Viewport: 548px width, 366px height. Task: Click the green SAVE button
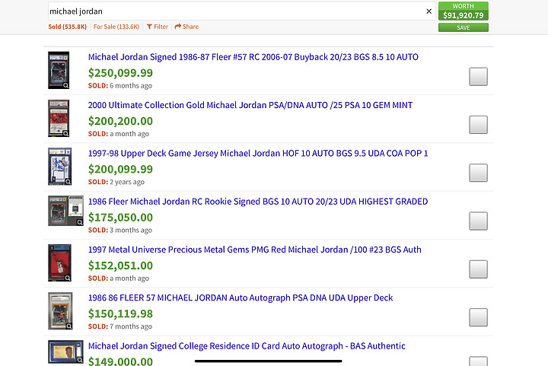[463, 27]
